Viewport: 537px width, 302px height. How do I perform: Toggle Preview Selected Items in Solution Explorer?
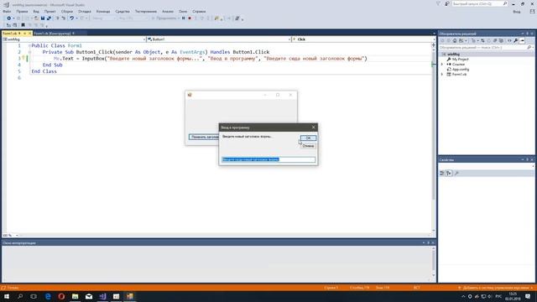(x=522, y=40)
